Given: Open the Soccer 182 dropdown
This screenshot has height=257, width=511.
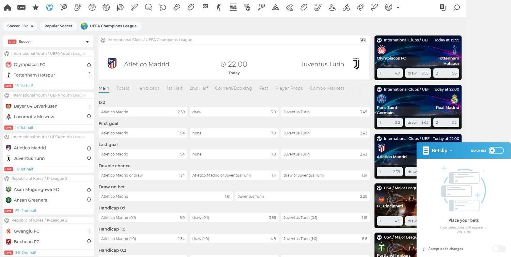Looking at the screenshot, I should pos(20,26).
